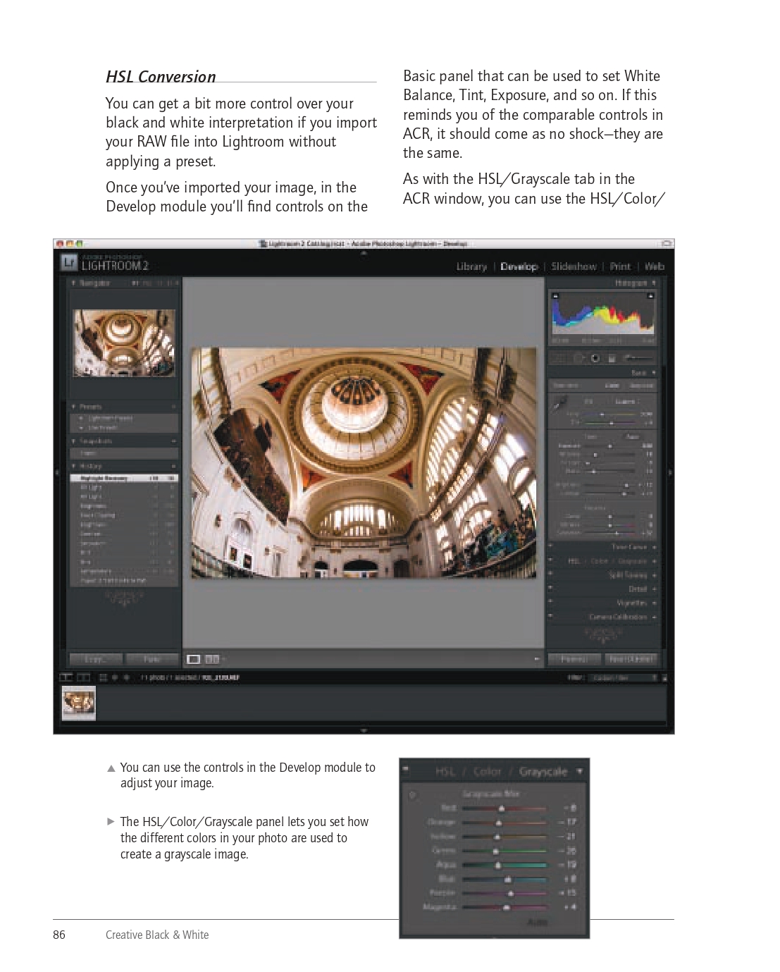Viewport: 780px width, 972px height.
Task: Click the Lr logo badge in Lightroom
Action: [x=68, y=263]
